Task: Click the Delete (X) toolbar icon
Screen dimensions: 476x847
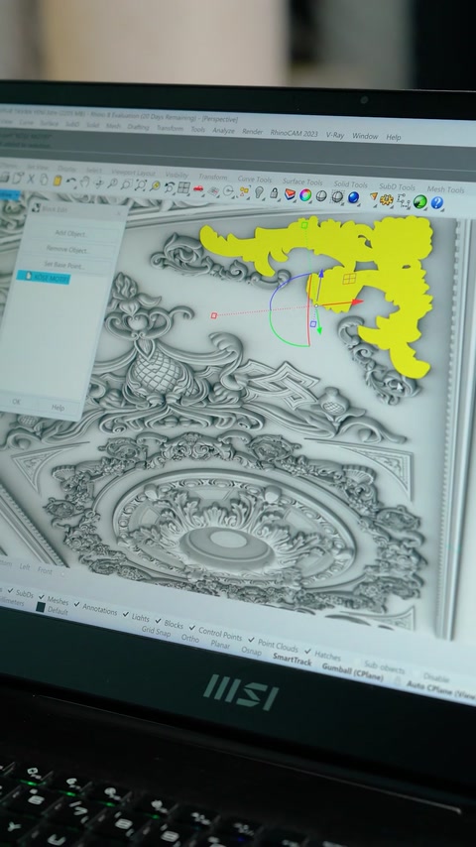Action: pyautogui.click(x=31, y=179)
